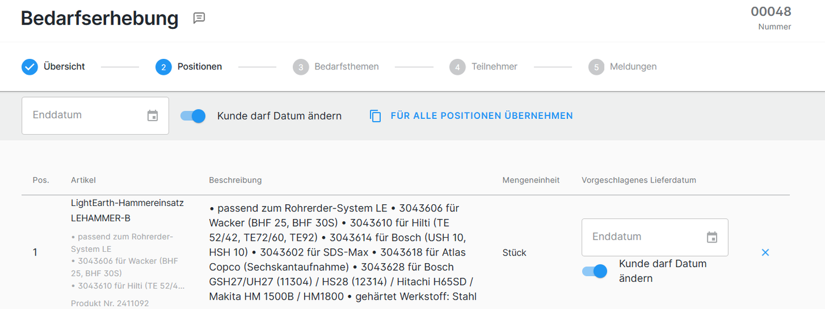Click the LightEarth-Hammereinsatz article name
Viewport: 825px width, 309px height.
coord(127,203)
